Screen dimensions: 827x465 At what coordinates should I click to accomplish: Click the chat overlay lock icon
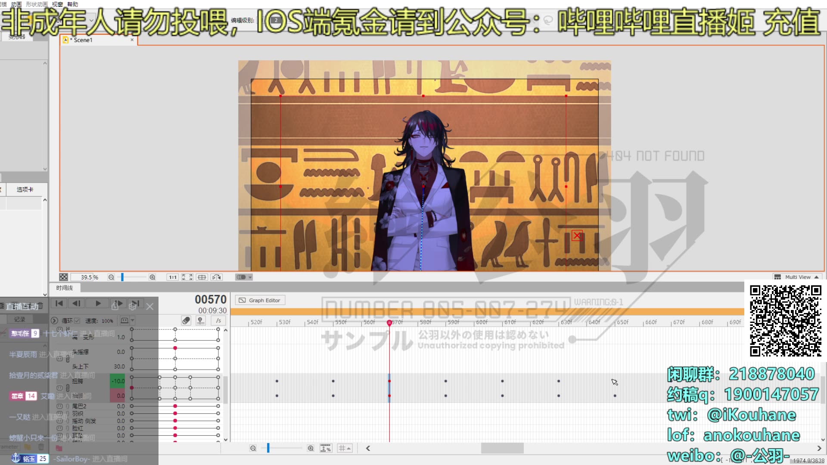point(115,307)
